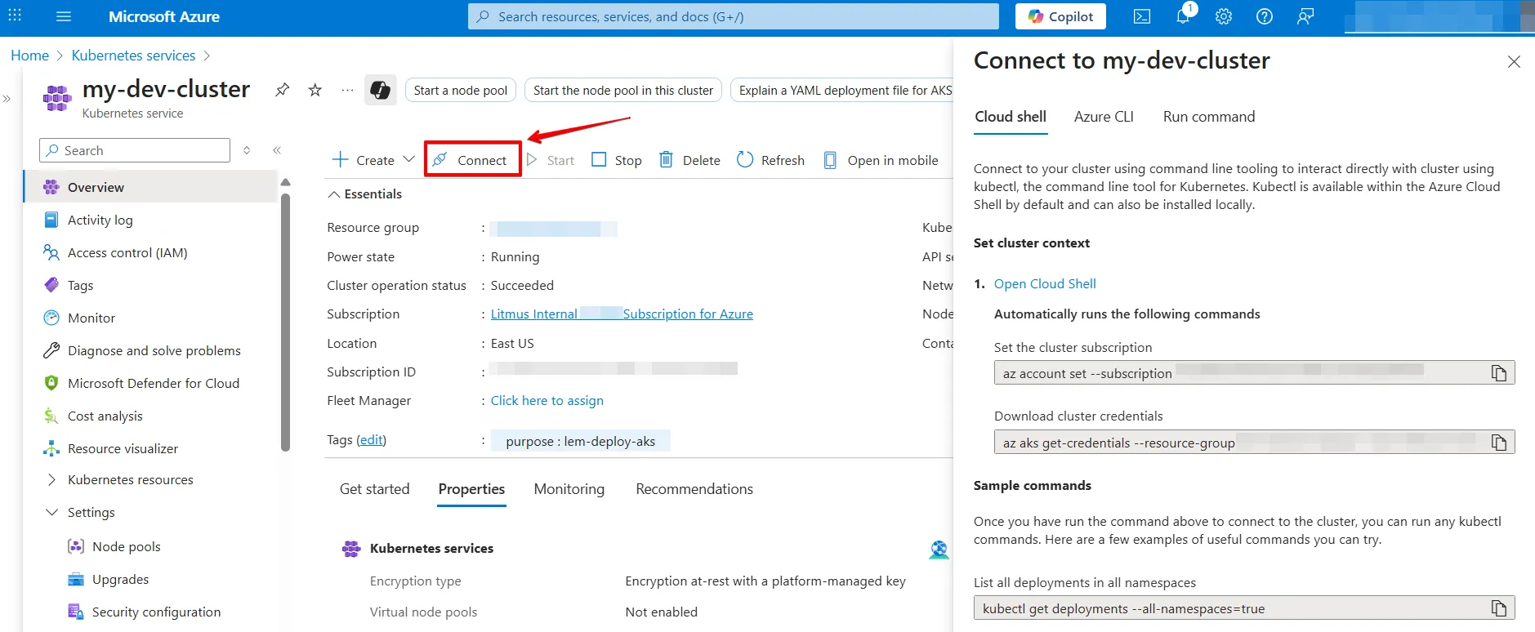
Task: Open Overview in the resource menu
Action: [151, 187]
